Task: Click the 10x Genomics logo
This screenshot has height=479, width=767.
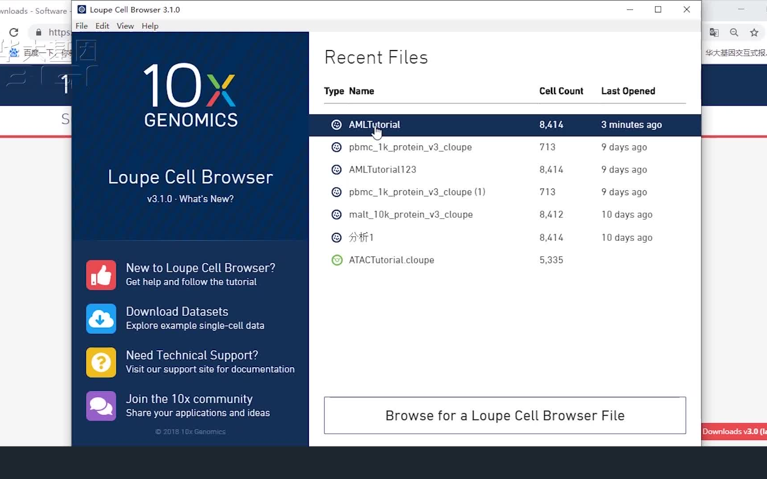Action: (190, 95)
